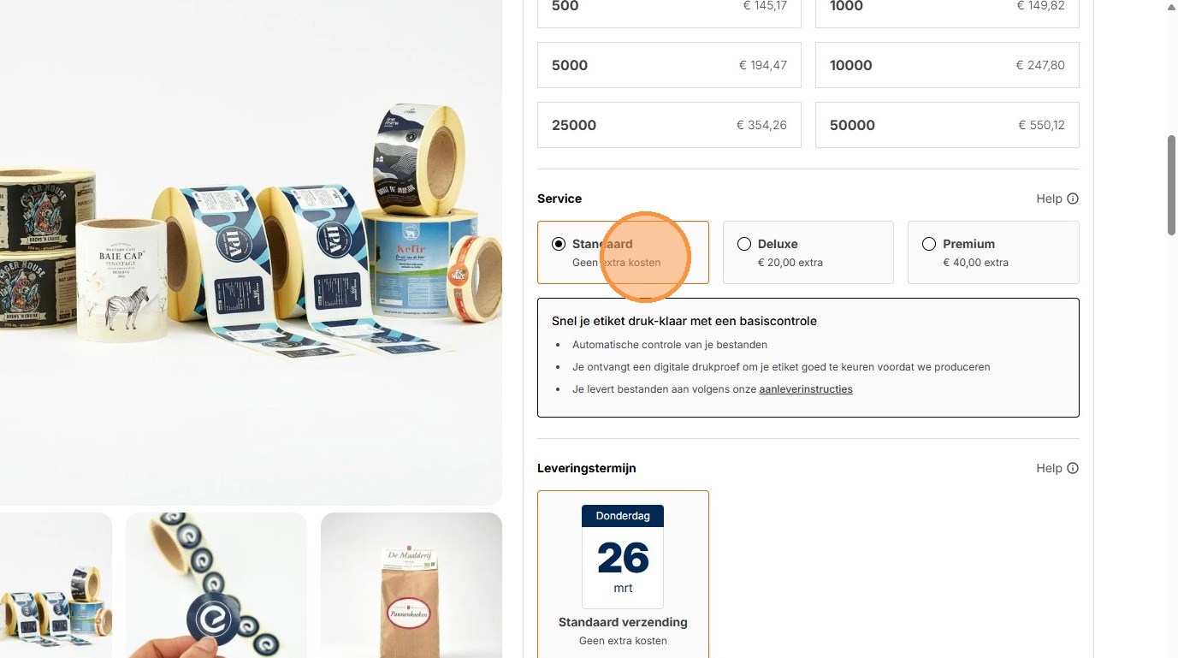Viewport: 1178px width, 658px height.
Task: Select quantity 10000 for € 247,80
Action: 947,65
